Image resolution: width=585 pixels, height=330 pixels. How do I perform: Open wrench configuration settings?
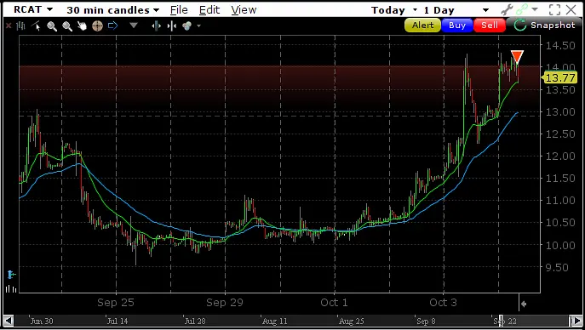pos(507,9)
